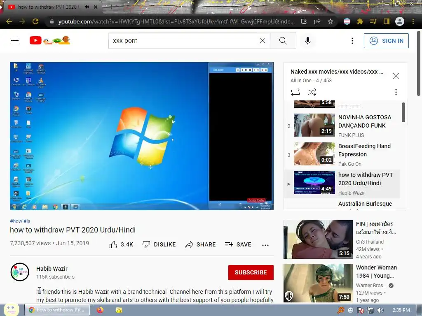Open the browser extensions puzzle icon

pos(360,21)
